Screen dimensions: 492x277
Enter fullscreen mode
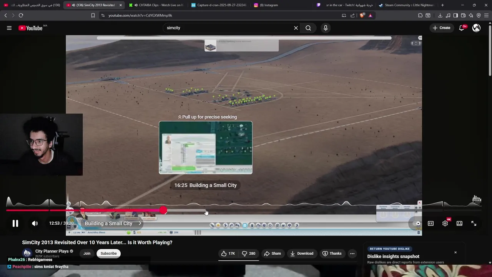point(474,223)
